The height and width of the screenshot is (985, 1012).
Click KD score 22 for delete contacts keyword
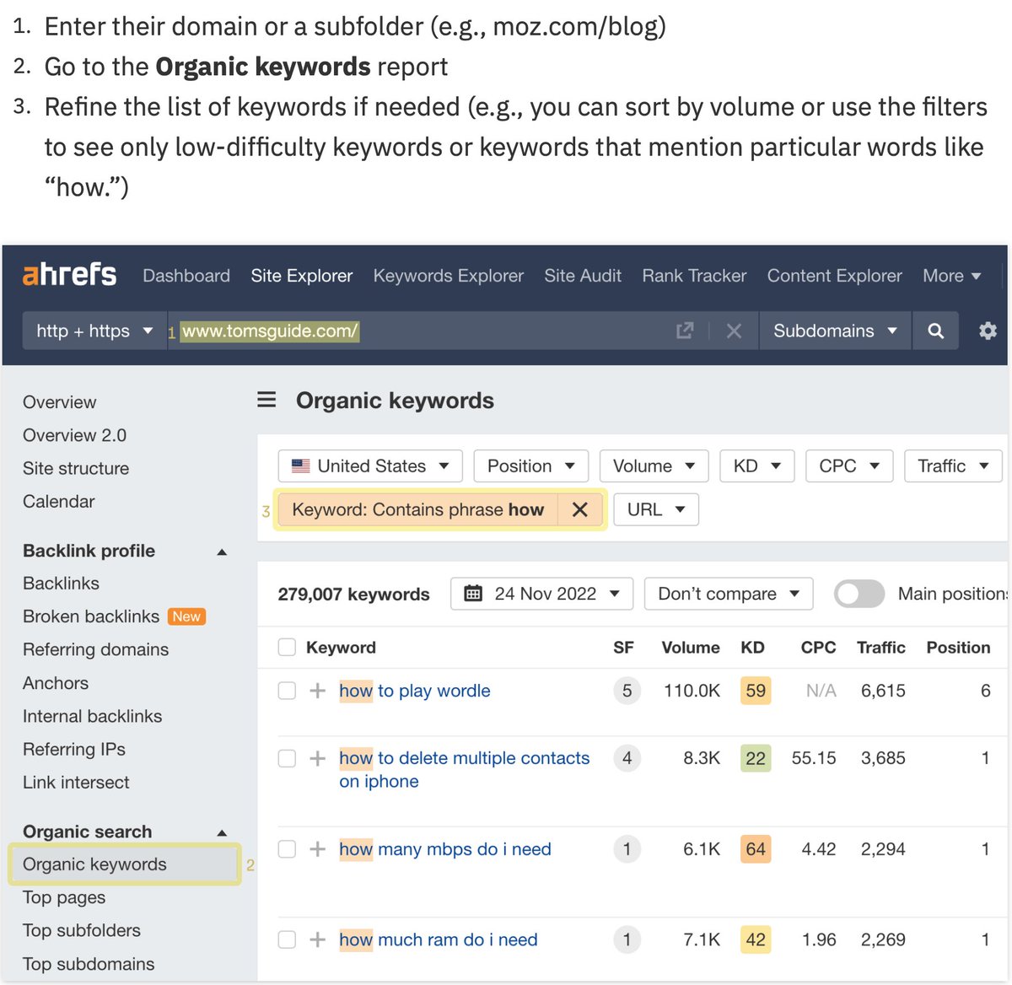tap(756, 758)
